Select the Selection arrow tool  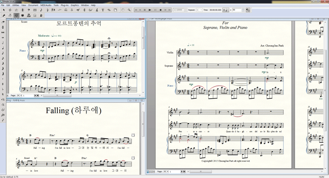point(4,10)
